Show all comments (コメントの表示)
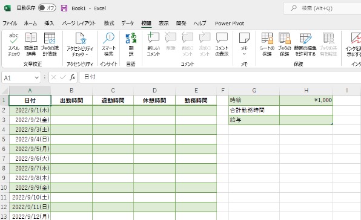Viewport: 361px width, 220px height. pyautogui.click(x=222, y=44)
